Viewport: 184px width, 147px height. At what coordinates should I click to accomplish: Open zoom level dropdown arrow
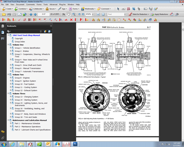pos(93,14)
